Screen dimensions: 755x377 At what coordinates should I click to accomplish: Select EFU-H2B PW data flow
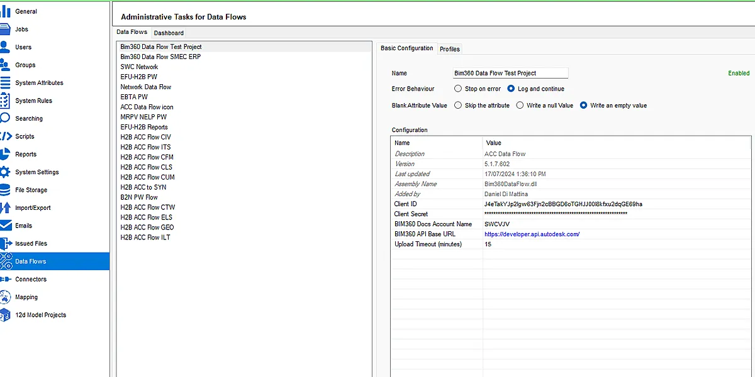244,77
